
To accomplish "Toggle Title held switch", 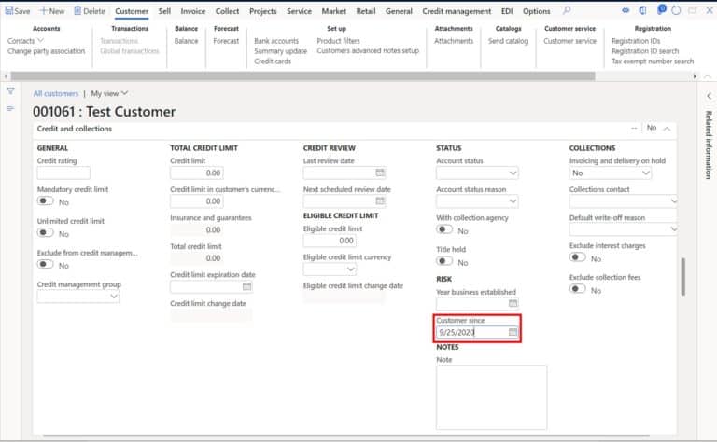I will [444, 261].
